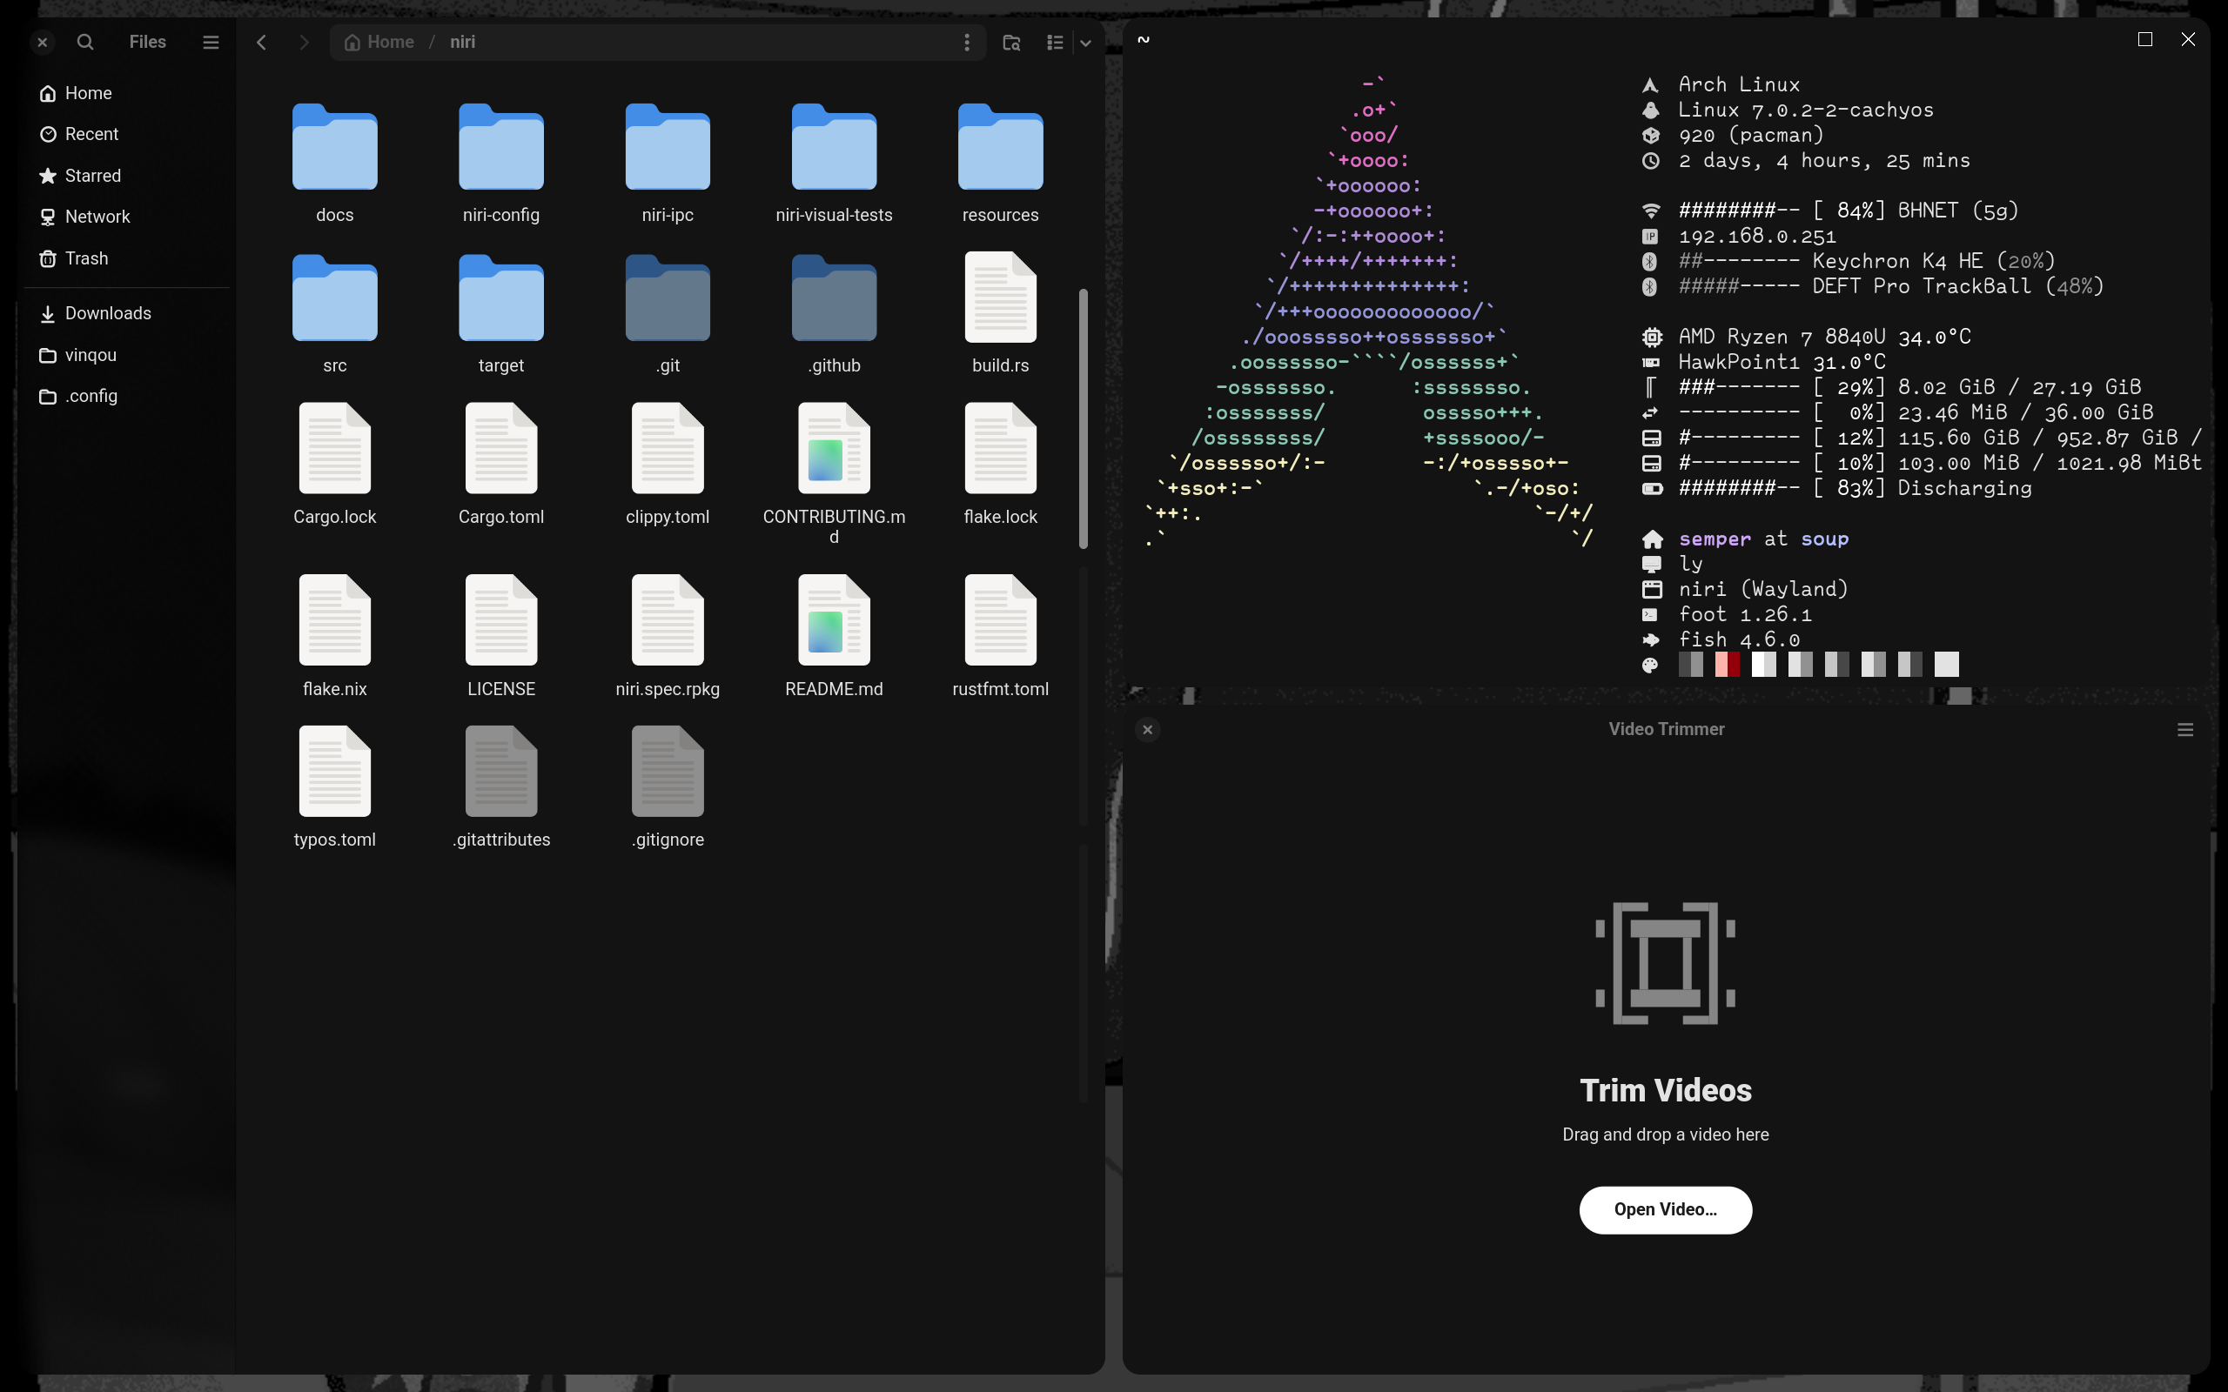This screenshot has height=1392, width=2228.
Task: Click last white block in terminal palette
Action: click(x=1946, y=665)
